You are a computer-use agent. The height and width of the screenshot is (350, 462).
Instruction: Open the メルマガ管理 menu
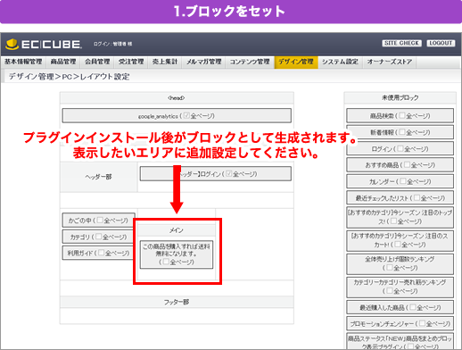[204, 62]
